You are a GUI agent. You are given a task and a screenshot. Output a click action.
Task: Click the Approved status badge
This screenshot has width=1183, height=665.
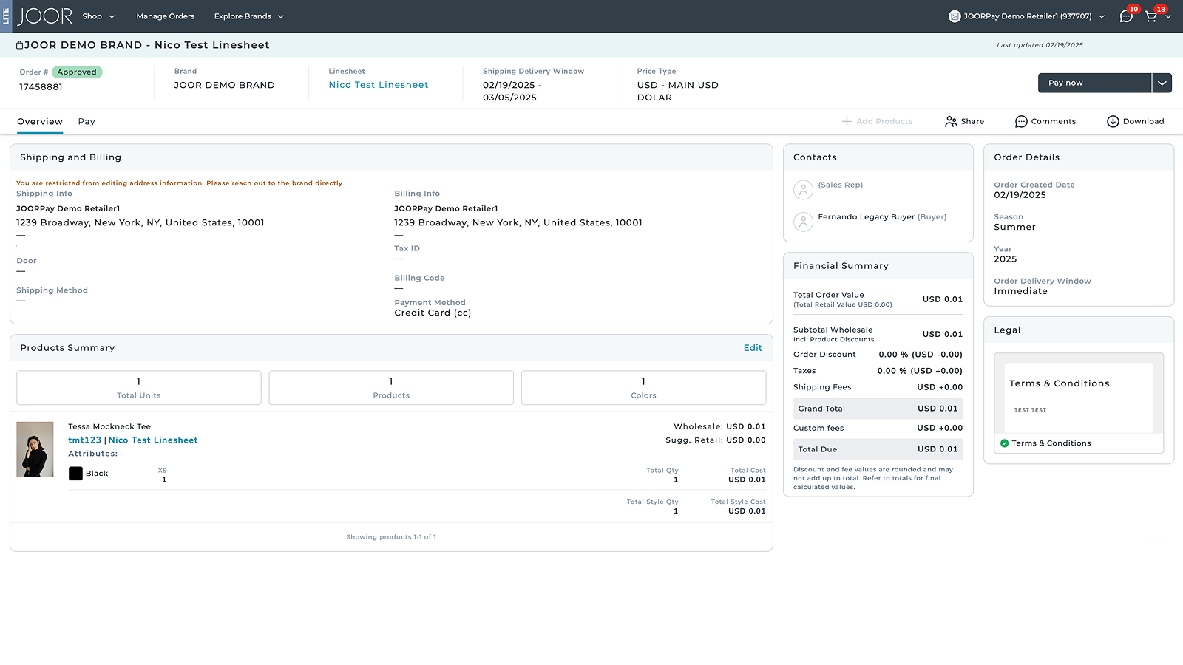[77, 72]
